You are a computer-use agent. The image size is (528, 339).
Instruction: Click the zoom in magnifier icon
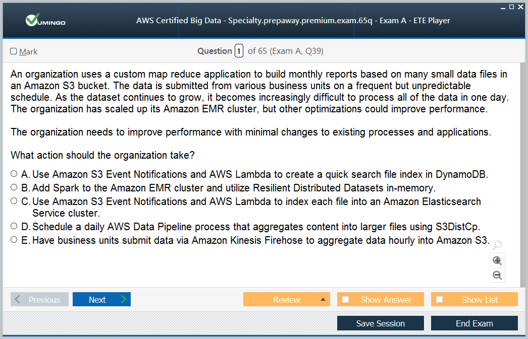(x=497, y=260)
